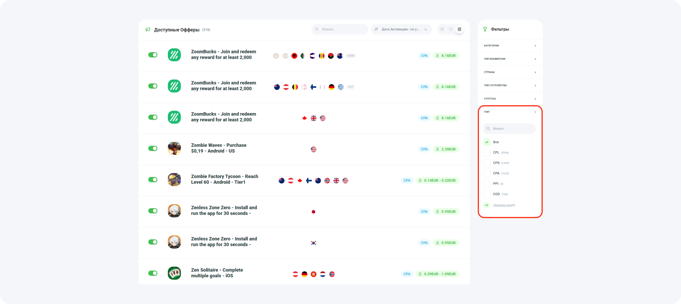Check the COD type checkbox

coord(487,194)
